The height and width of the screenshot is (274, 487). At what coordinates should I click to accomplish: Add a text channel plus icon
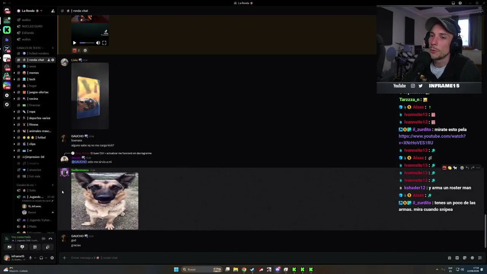tap(53, 48)
